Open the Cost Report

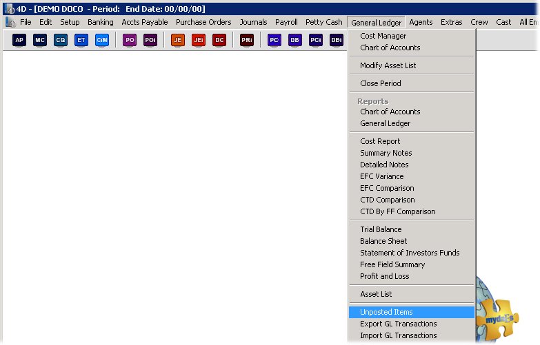[412, 141]
